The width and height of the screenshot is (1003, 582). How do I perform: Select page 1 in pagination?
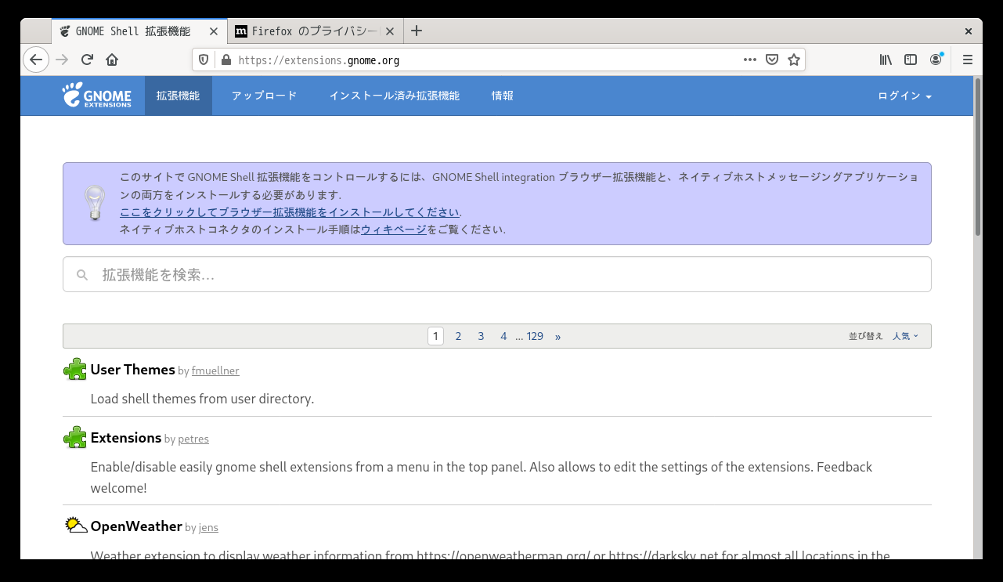point(436,336)
